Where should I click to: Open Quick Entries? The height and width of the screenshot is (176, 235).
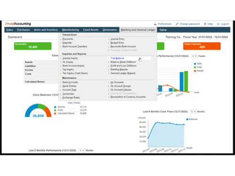tap(70, 86)
